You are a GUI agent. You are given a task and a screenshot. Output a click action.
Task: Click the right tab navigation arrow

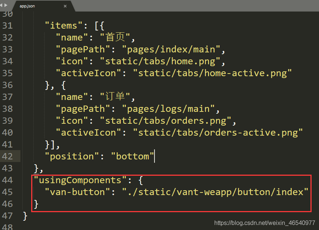(x=6, y=5)
